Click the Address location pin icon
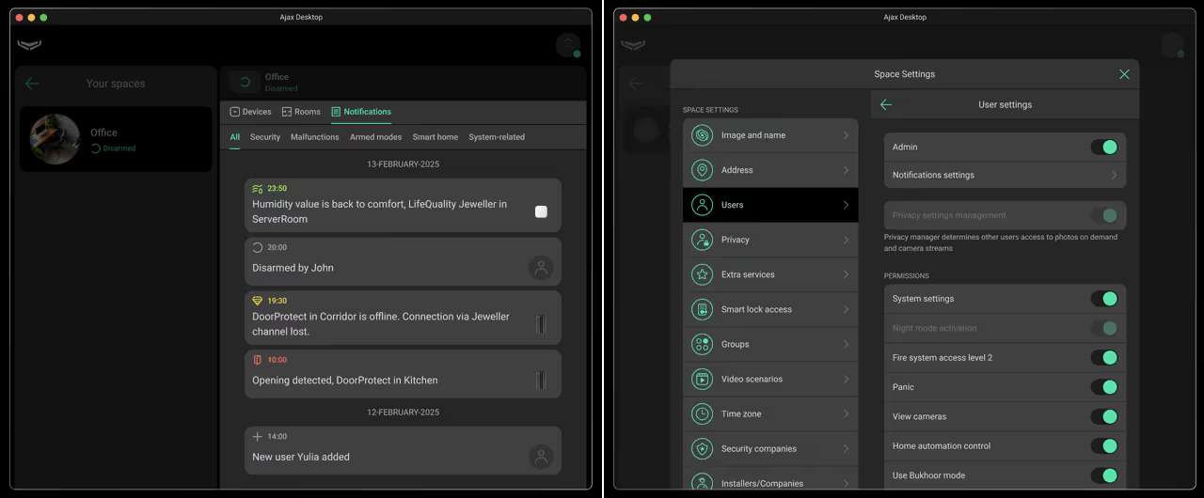This screenshot has width=1204, height=498. 702,170
